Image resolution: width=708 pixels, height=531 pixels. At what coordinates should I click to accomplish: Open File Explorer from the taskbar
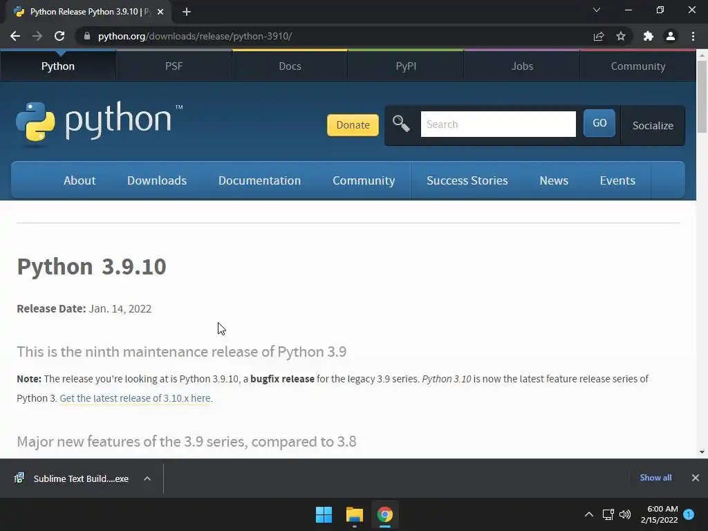point(355,514)
